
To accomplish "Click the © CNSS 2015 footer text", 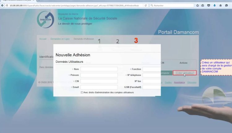I will coord(45,82).
